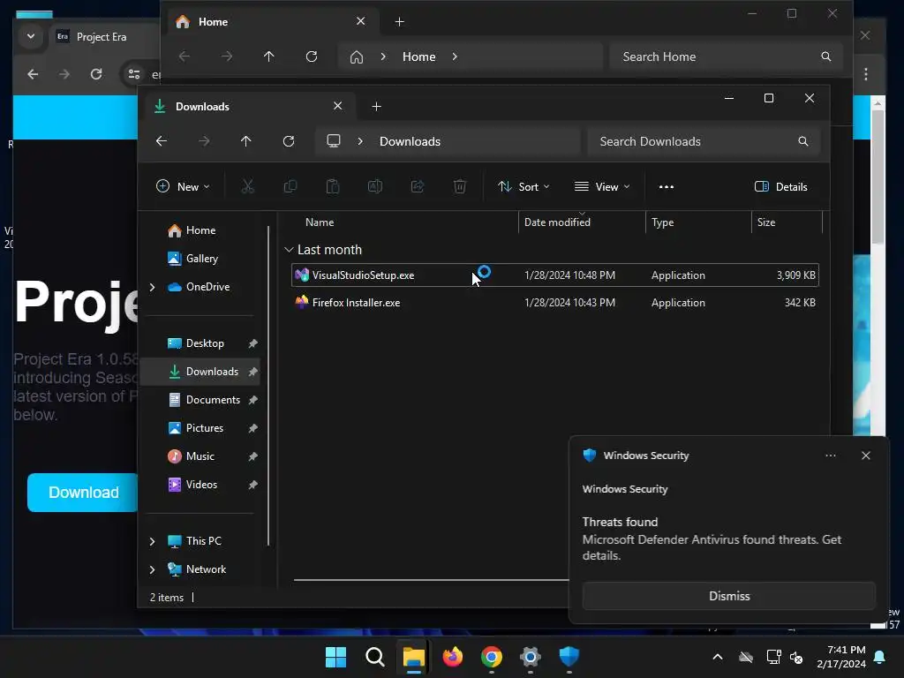Open Music in the navigation pane

pyautogui.click(x=200, y=456)
